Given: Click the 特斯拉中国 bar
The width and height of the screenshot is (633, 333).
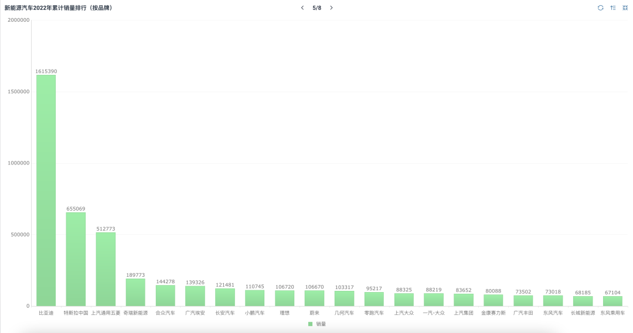Looking at the screenshot, I should point(76,259).
